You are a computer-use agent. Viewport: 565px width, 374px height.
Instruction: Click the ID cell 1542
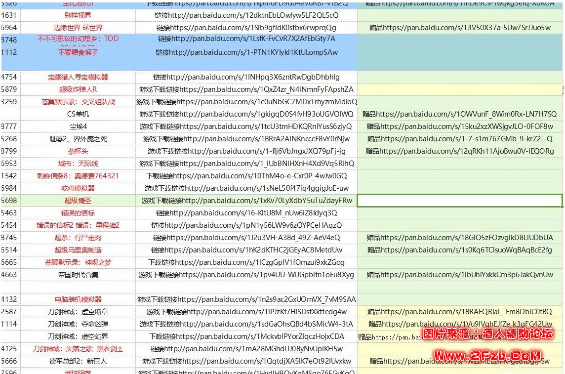pyautogui.click(x=10, y=176)
